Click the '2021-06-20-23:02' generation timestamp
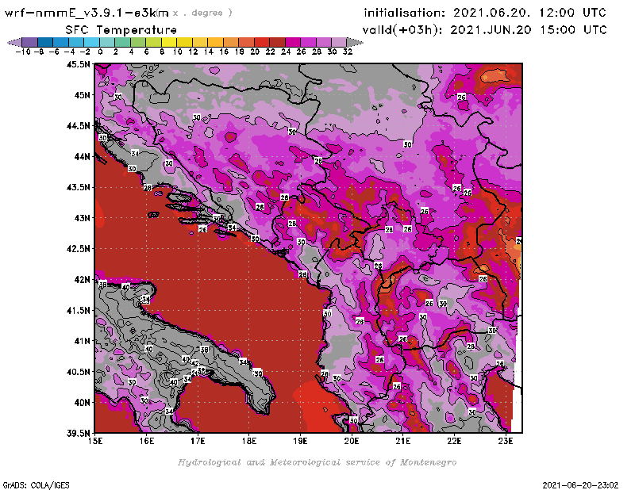Viewport: 635px width, 490px height. click(580, 485)
